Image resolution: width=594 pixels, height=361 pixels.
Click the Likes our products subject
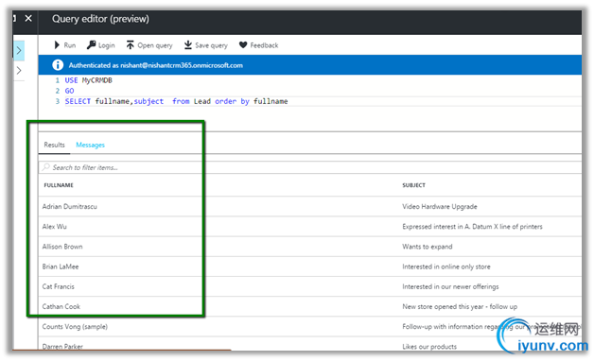click(x=429, y=346)
